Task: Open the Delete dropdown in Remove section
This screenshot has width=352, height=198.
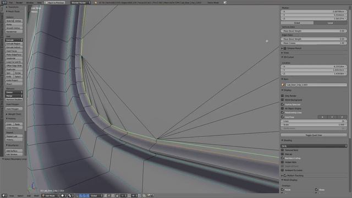Action: click(14, 92)
